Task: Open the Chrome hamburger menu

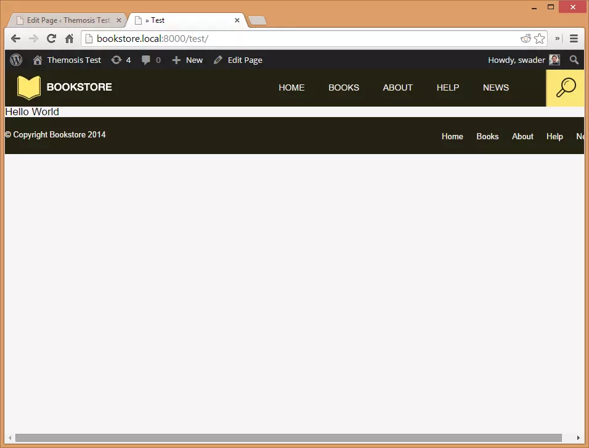Action: pos(574,38)
